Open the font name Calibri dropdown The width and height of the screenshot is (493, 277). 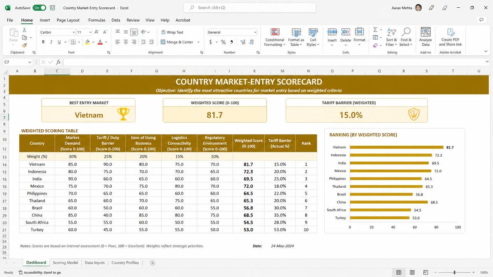click(73, 32)
